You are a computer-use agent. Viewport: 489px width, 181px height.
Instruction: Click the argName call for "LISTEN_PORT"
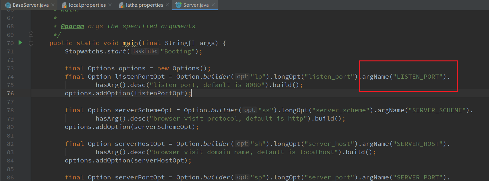click(x=375, y=77)
